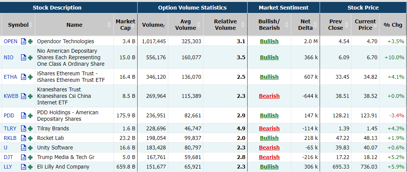Sort by Market Cap column
407x172 pixels.
125,25
